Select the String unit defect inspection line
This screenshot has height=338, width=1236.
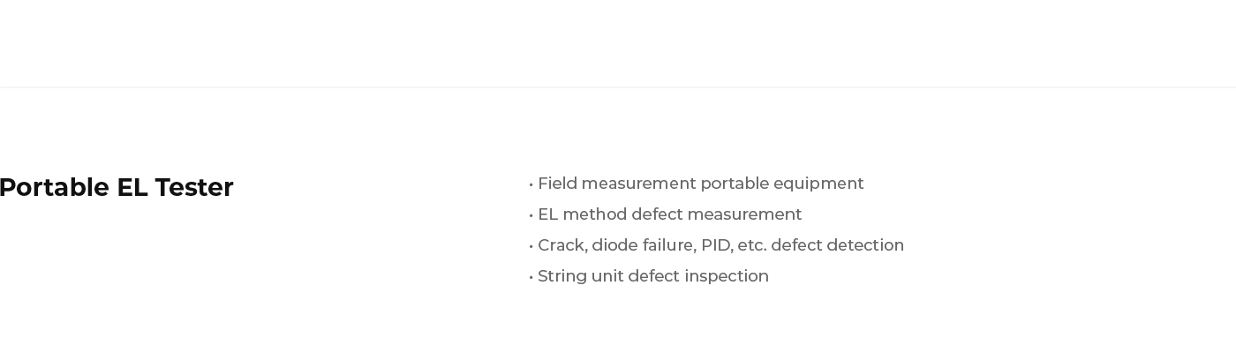click(649, 276)
